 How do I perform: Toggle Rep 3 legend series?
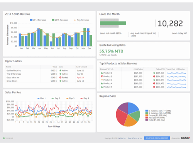point(70,98)
